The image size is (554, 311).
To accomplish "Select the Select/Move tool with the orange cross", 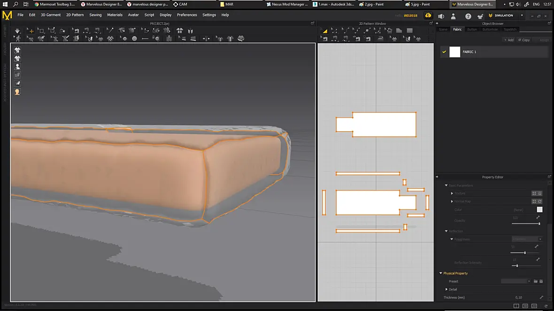I will pyautogui.click(x=31, y=30).
